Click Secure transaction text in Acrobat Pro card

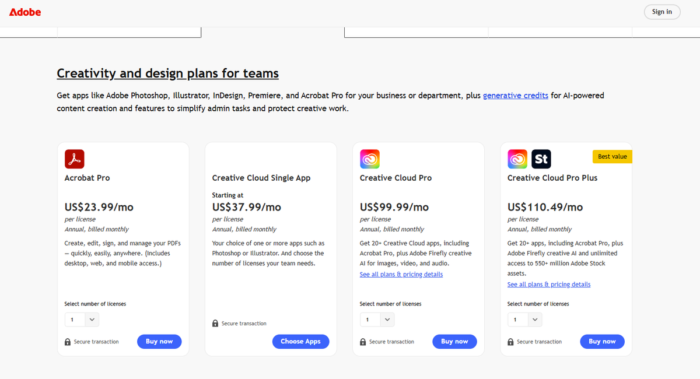point(96,342)
